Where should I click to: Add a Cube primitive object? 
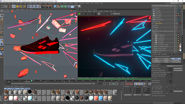pyautogui.click(x=55, y=6)
